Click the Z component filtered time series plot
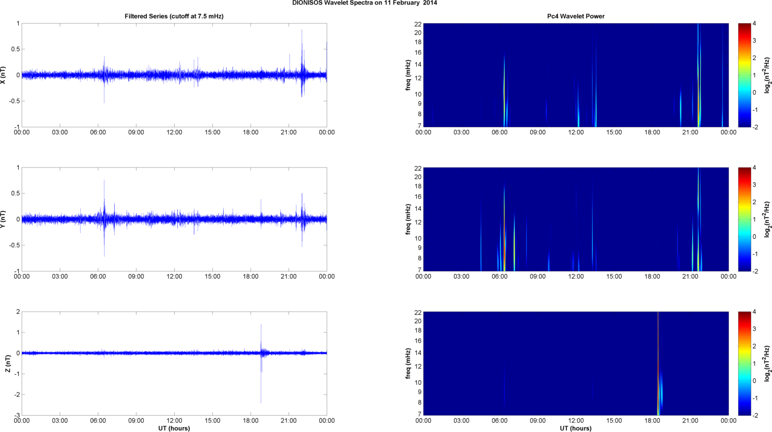This screenshot has height=432, width=772. click(x=174, y=363)
